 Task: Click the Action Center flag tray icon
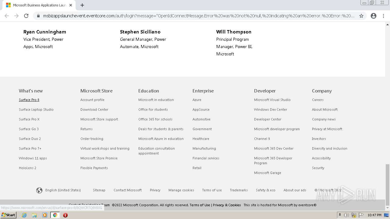361,215
